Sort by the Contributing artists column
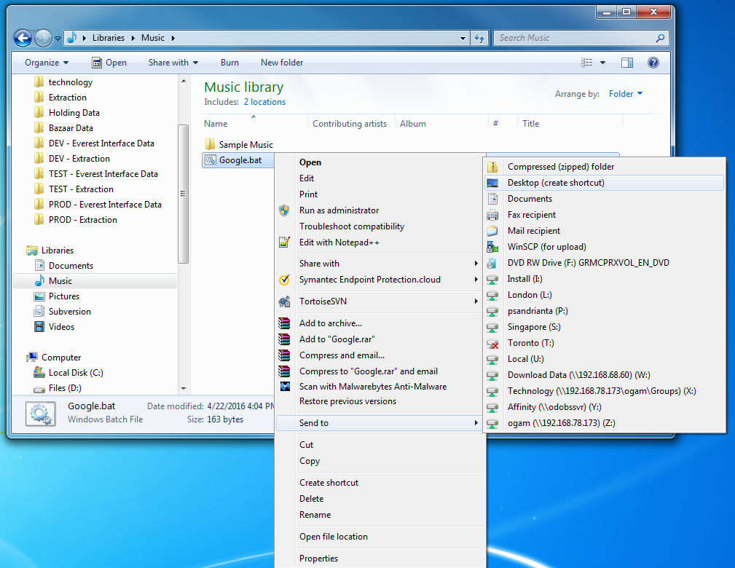 pos(350,124)
